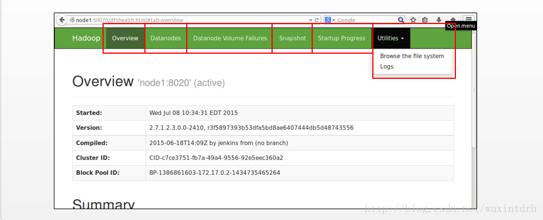Image resolution: width=543 pixels, height=220 pixels.
Task: Select Browse the file system
Action: click(412, 56)
